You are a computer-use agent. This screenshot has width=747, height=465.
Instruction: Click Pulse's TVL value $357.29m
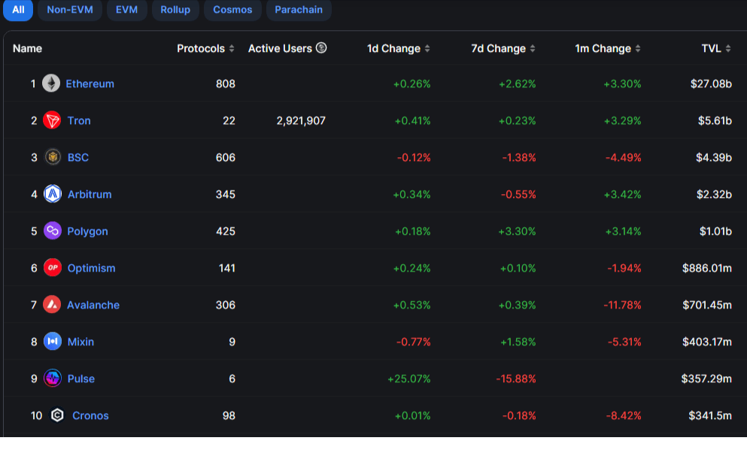click(x=706, y=378)
